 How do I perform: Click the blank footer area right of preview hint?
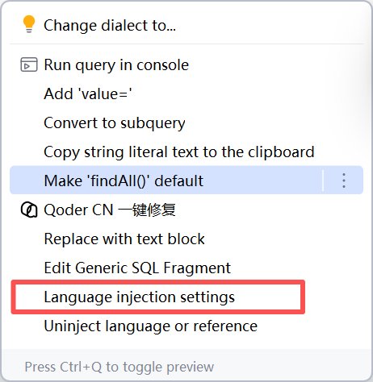[291, 367]
